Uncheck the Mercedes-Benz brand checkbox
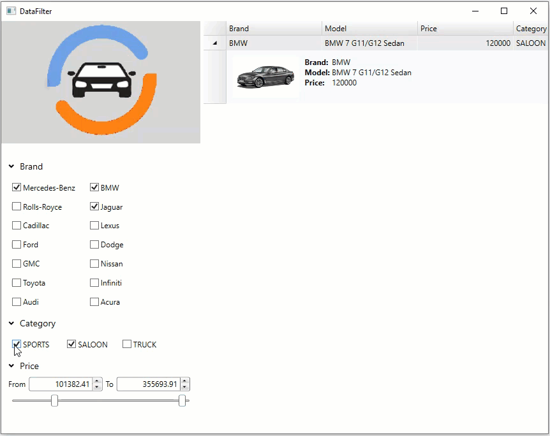 [x=17, y=187]
